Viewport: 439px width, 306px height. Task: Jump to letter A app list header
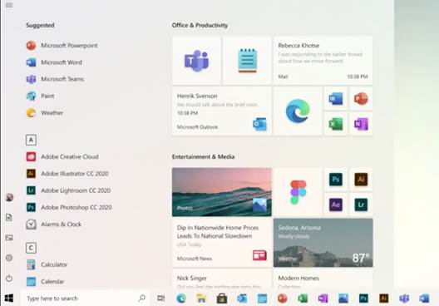[31, 140]
